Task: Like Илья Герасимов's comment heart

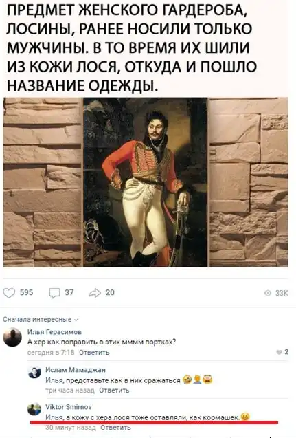Action: point(279,352)
